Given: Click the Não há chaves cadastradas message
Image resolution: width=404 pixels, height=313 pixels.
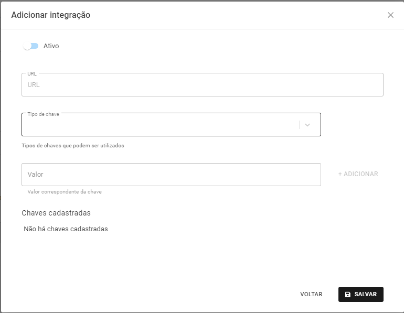Looking at the screenshot, I should pos(66,229).
